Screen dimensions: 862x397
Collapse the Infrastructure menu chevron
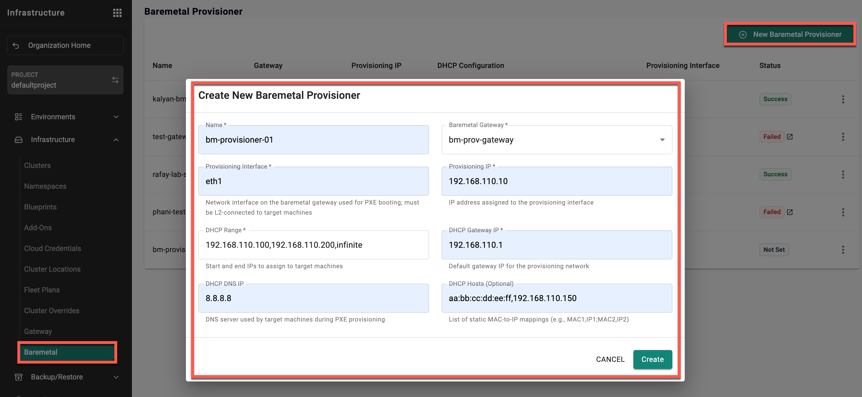click(116, 139)
